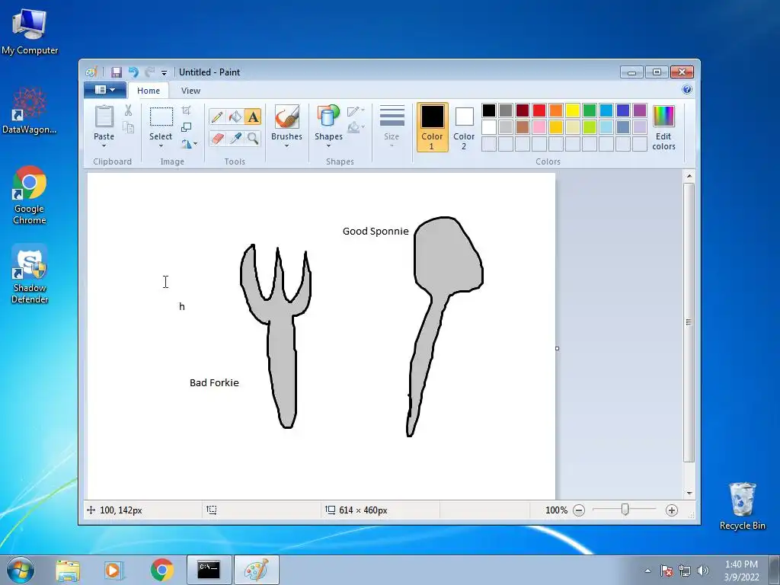Click the vertical scrollbar down arrow
Screen dimensions: 780x585
[689, 493]
